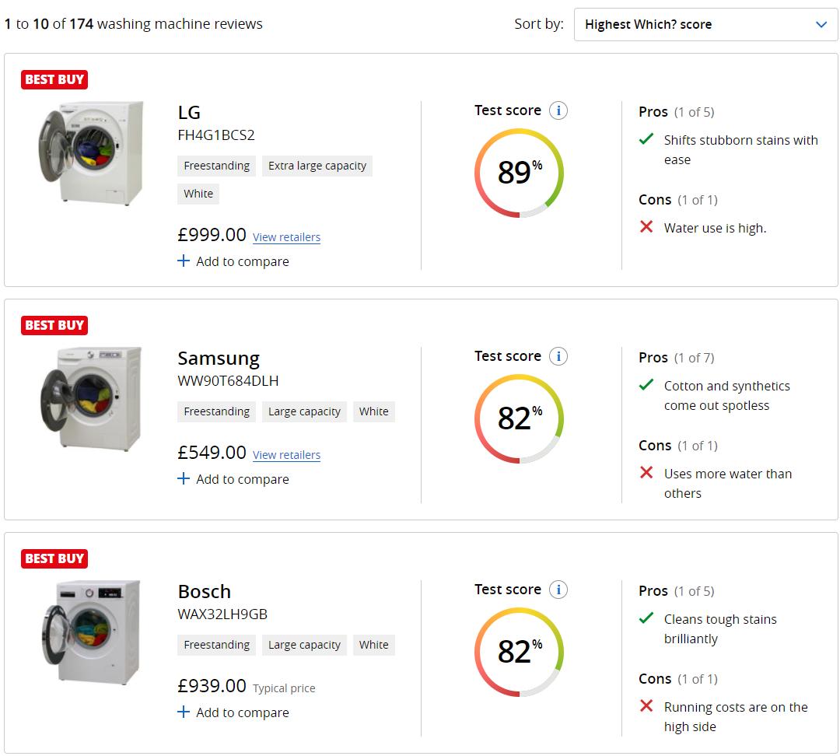Click the info icon beside Bosch test score
This screenshot has height=756, width=840.
(558, 590)
